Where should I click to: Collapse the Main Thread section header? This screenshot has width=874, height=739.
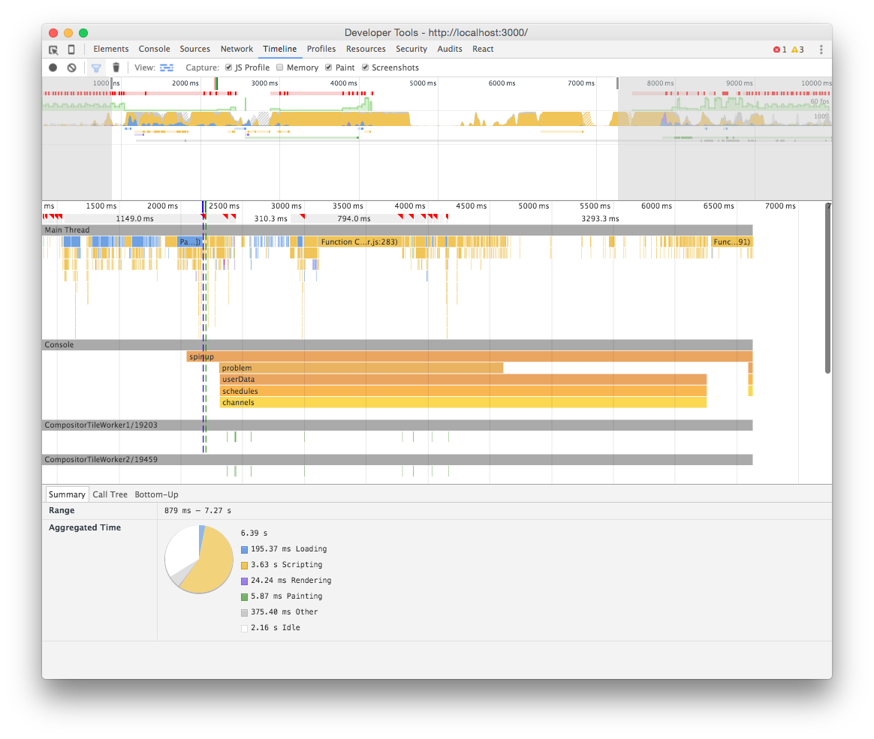(397, 230)
